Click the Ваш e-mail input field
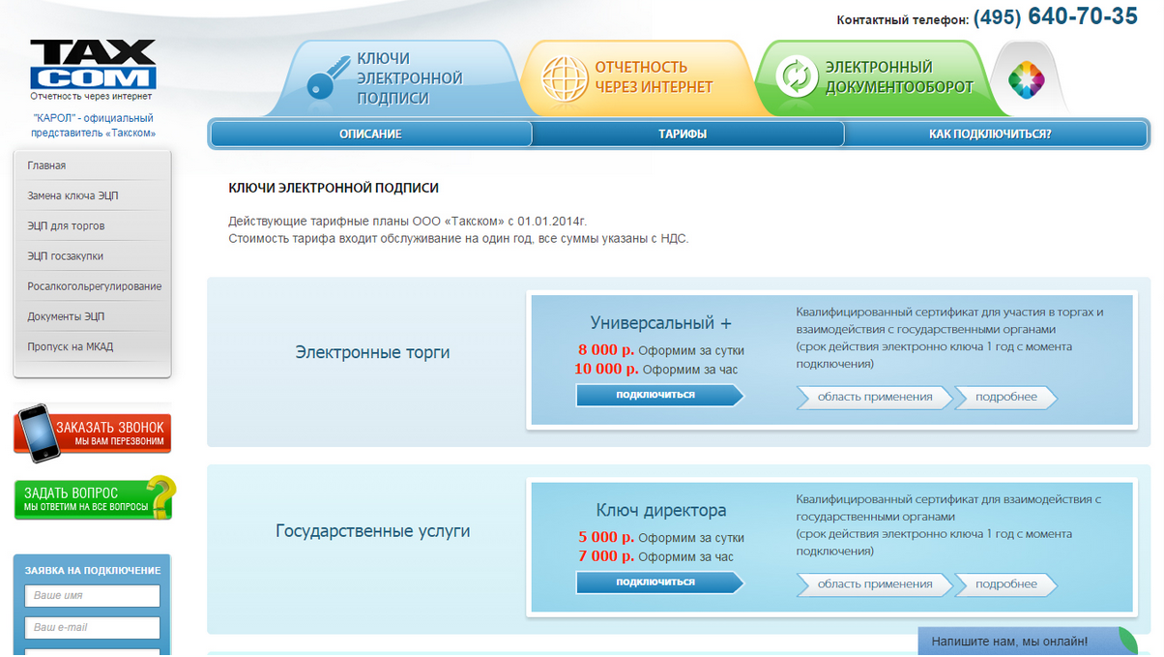The width and height of the screenshot is (1164, 657). [92, 628]
